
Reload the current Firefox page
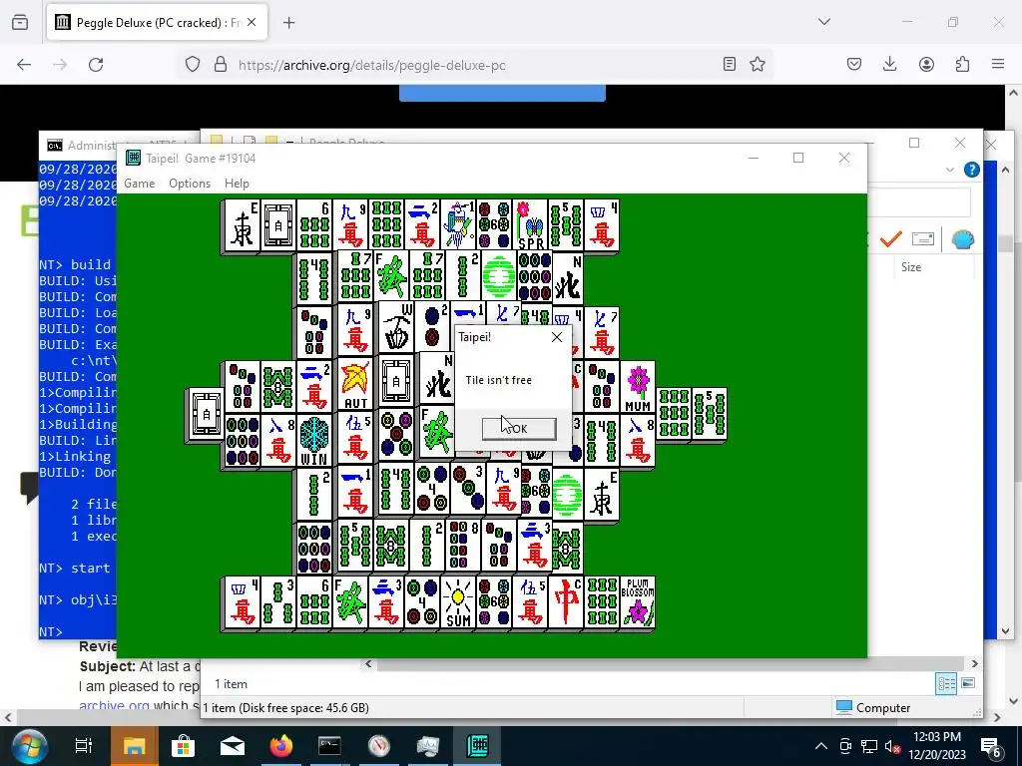[x=96, y=65]
